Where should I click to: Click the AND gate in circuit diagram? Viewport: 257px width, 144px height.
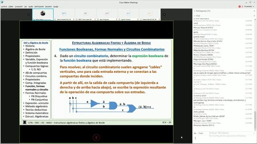[x=113, y=106]
